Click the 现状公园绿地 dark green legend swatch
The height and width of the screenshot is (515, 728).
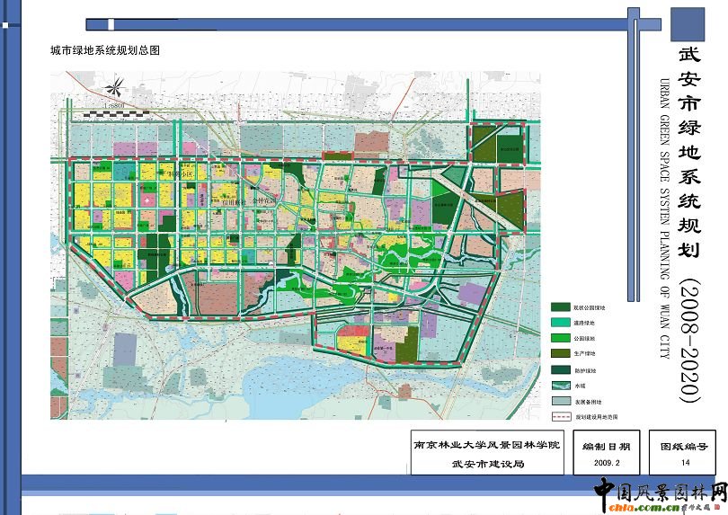[561, 307]
